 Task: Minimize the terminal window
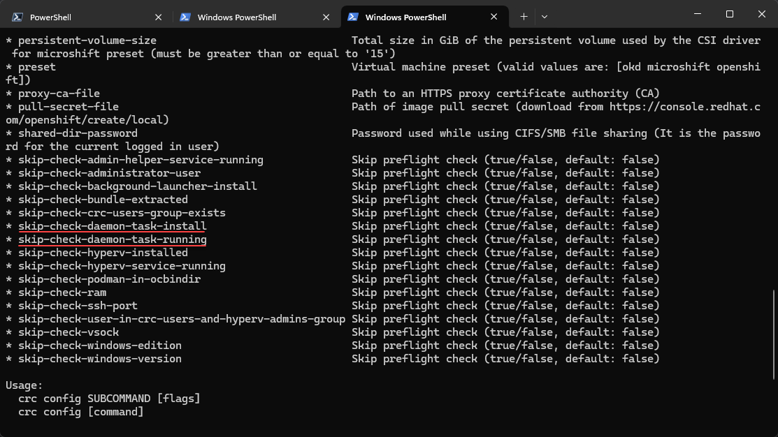pos(697,14)
